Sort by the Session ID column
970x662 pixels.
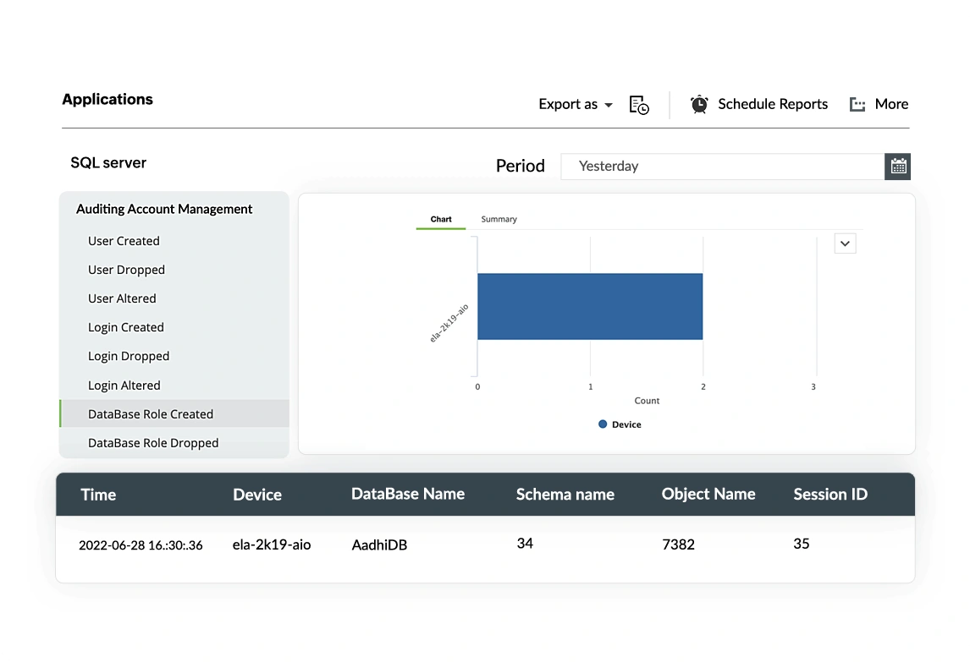(x=830, y=494)
